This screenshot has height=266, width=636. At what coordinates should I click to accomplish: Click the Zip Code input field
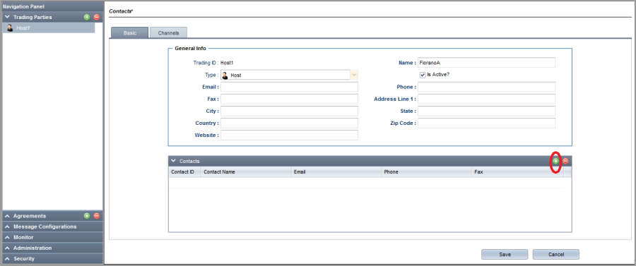point(486,123)
